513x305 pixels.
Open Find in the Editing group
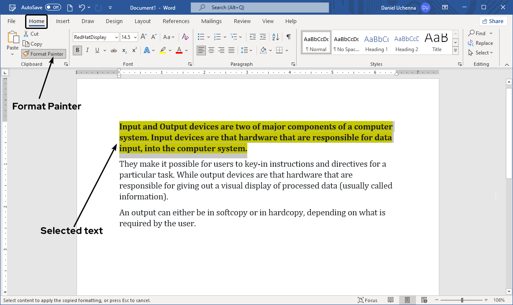[x=480, y=33]
